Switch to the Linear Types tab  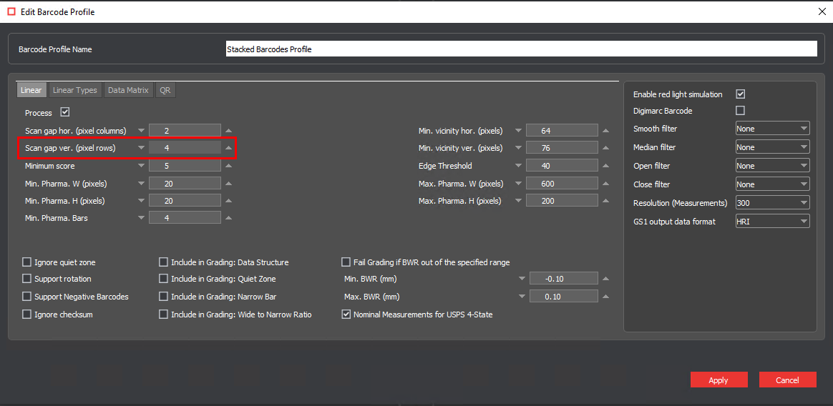coord(75,90)
